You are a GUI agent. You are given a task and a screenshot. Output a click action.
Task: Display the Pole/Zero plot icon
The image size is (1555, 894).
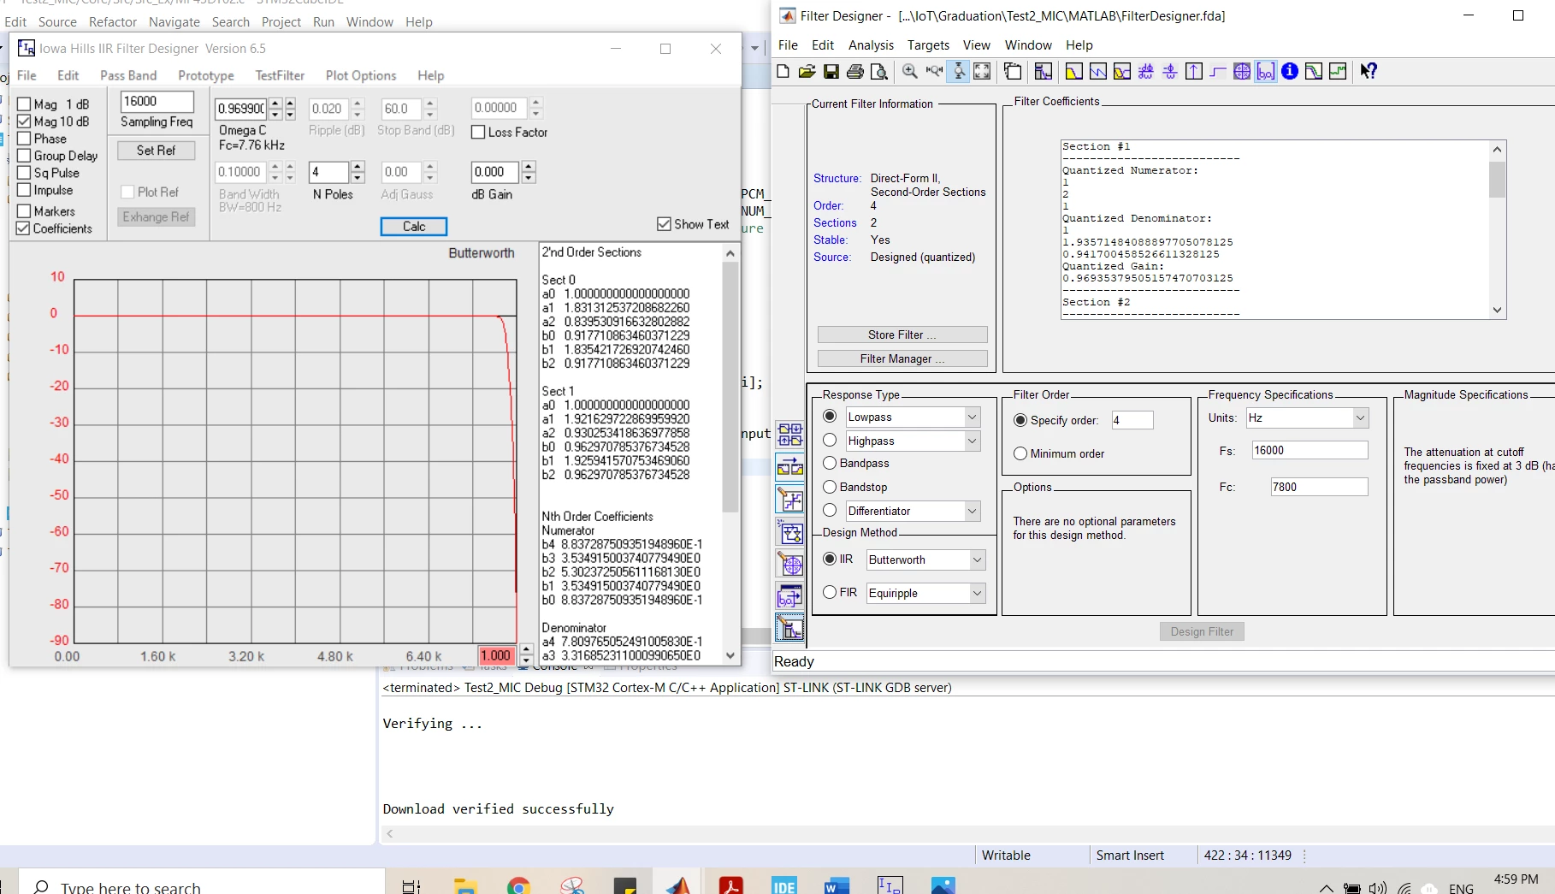point(1242,71)
